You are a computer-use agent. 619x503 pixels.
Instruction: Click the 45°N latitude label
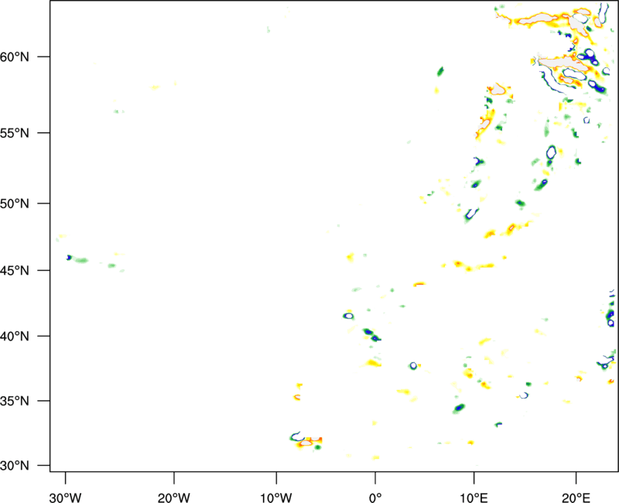point(15,271)
